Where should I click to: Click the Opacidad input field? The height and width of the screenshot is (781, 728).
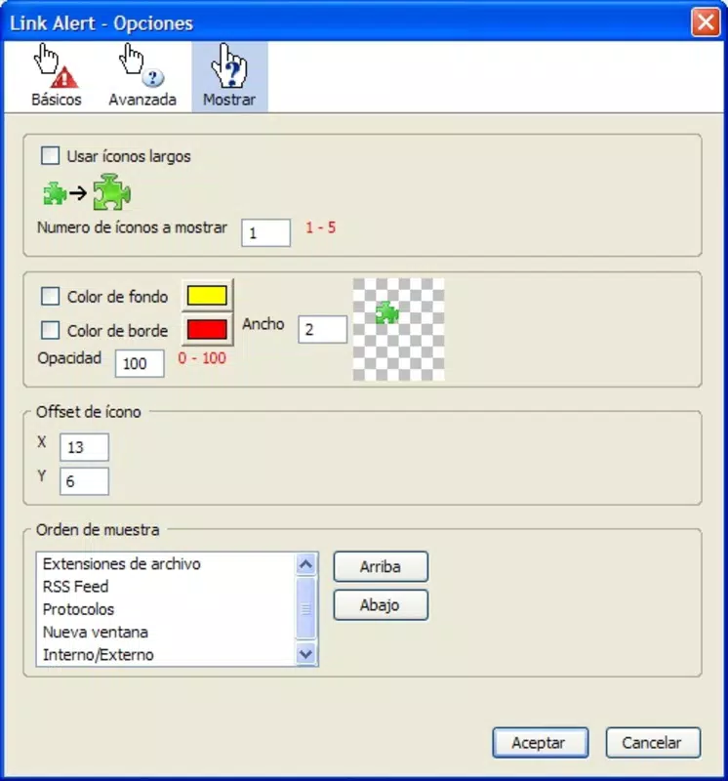click(140, 363)
